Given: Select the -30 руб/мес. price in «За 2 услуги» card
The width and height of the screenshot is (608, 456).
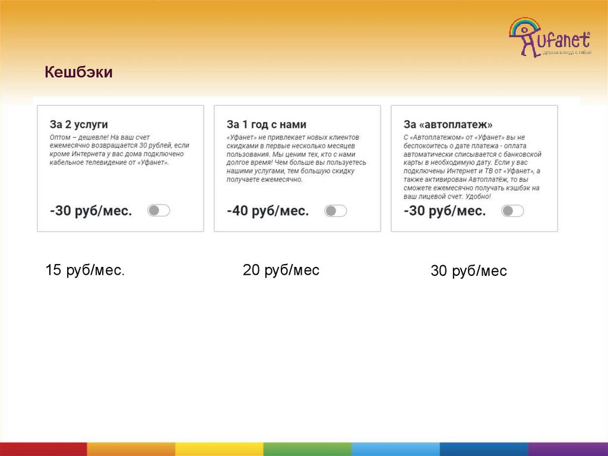Looking at the screenshot, I should (91, 211).
